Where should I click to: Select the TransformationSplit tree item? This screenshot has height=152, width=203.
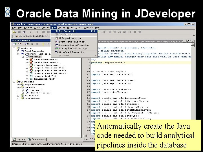pos(44,79)
